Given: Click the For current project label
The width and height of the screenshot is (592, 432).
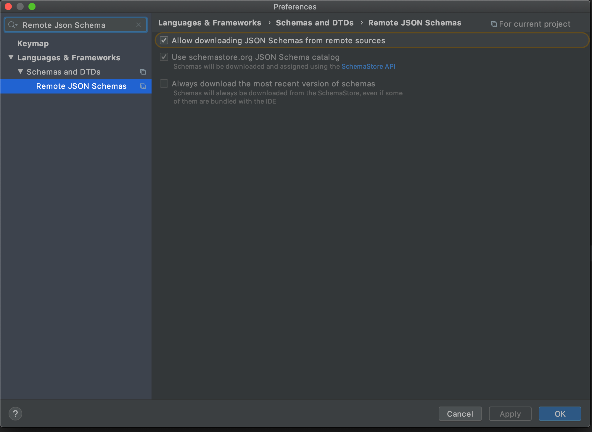Looking at the screenshot, I should (x=535, y=24).
